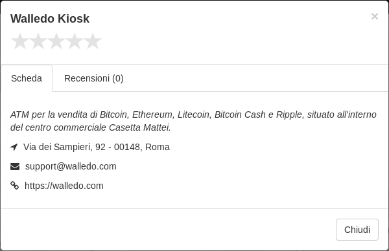Select the second rating star

[38, 41]
